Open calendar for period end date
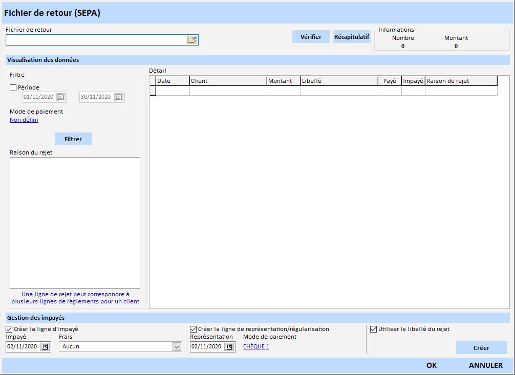Viewport: 515px width, 375px height. tap(118, 97)
